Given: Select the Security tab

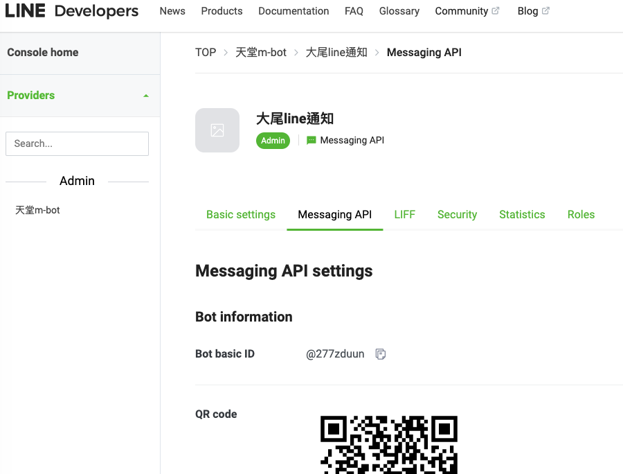Looking at the screenshot, I should coord(457,215).
